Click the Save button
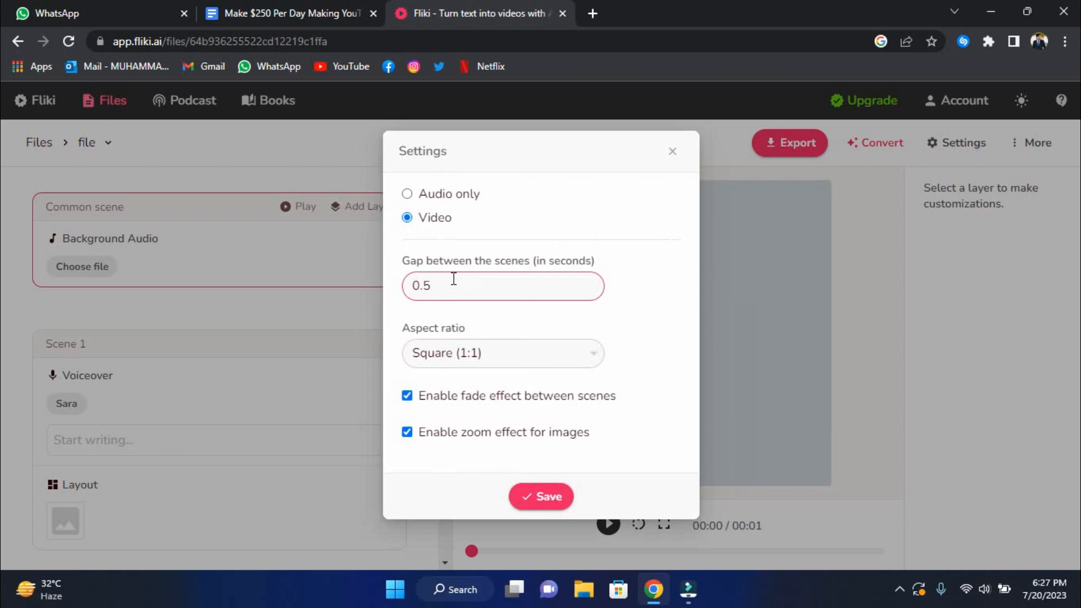Viewport: 1081px width, 608px height. click(541, 496)
